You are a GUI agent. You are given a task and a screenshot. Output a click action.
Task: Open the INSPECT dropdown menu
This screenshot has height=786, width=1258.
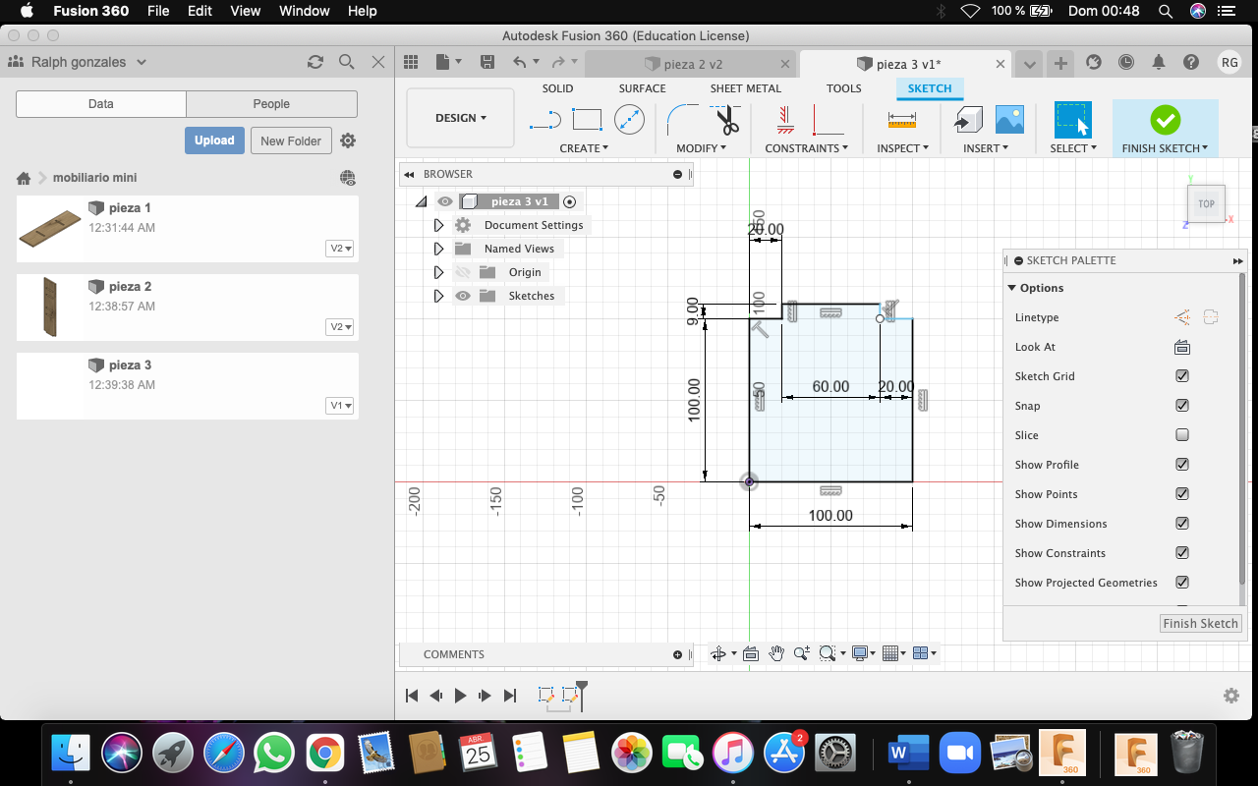click(x=902, y=148)
